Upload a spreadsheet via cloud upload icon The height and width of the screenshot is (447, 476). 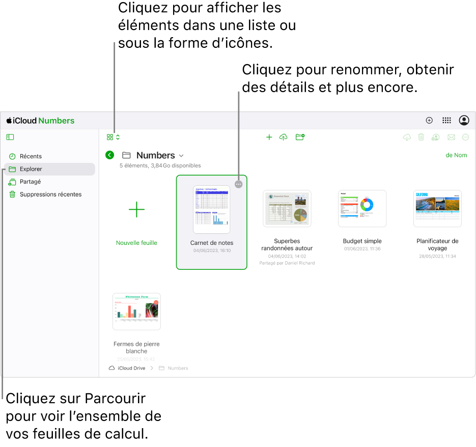point(283,137)
